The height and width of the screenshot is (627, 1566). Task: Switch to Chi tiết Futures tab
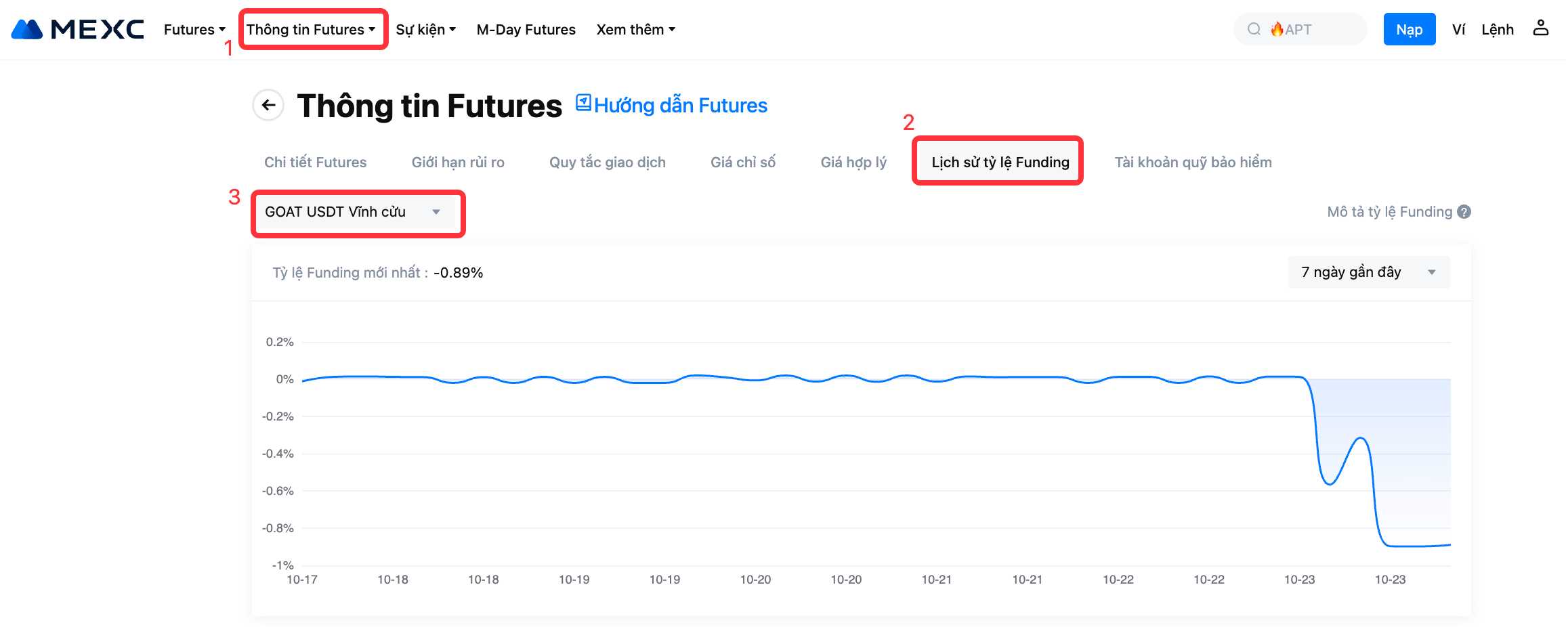[x=315, y=163]
